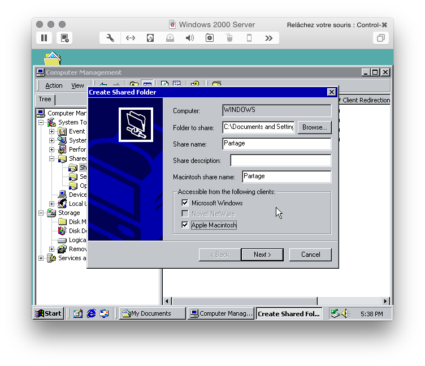Image resolution: width=425 pixels, height=366 pixels.
Task: Click the Next button
Action: [x=262, y=255]
